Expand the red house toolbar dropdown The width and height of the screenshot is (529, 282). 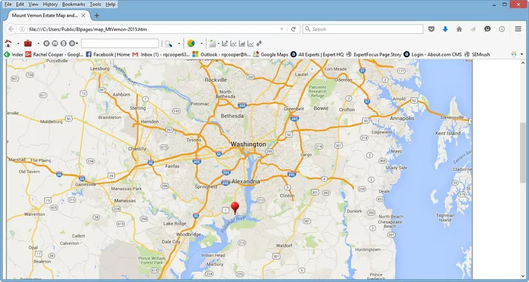point(17,44)
